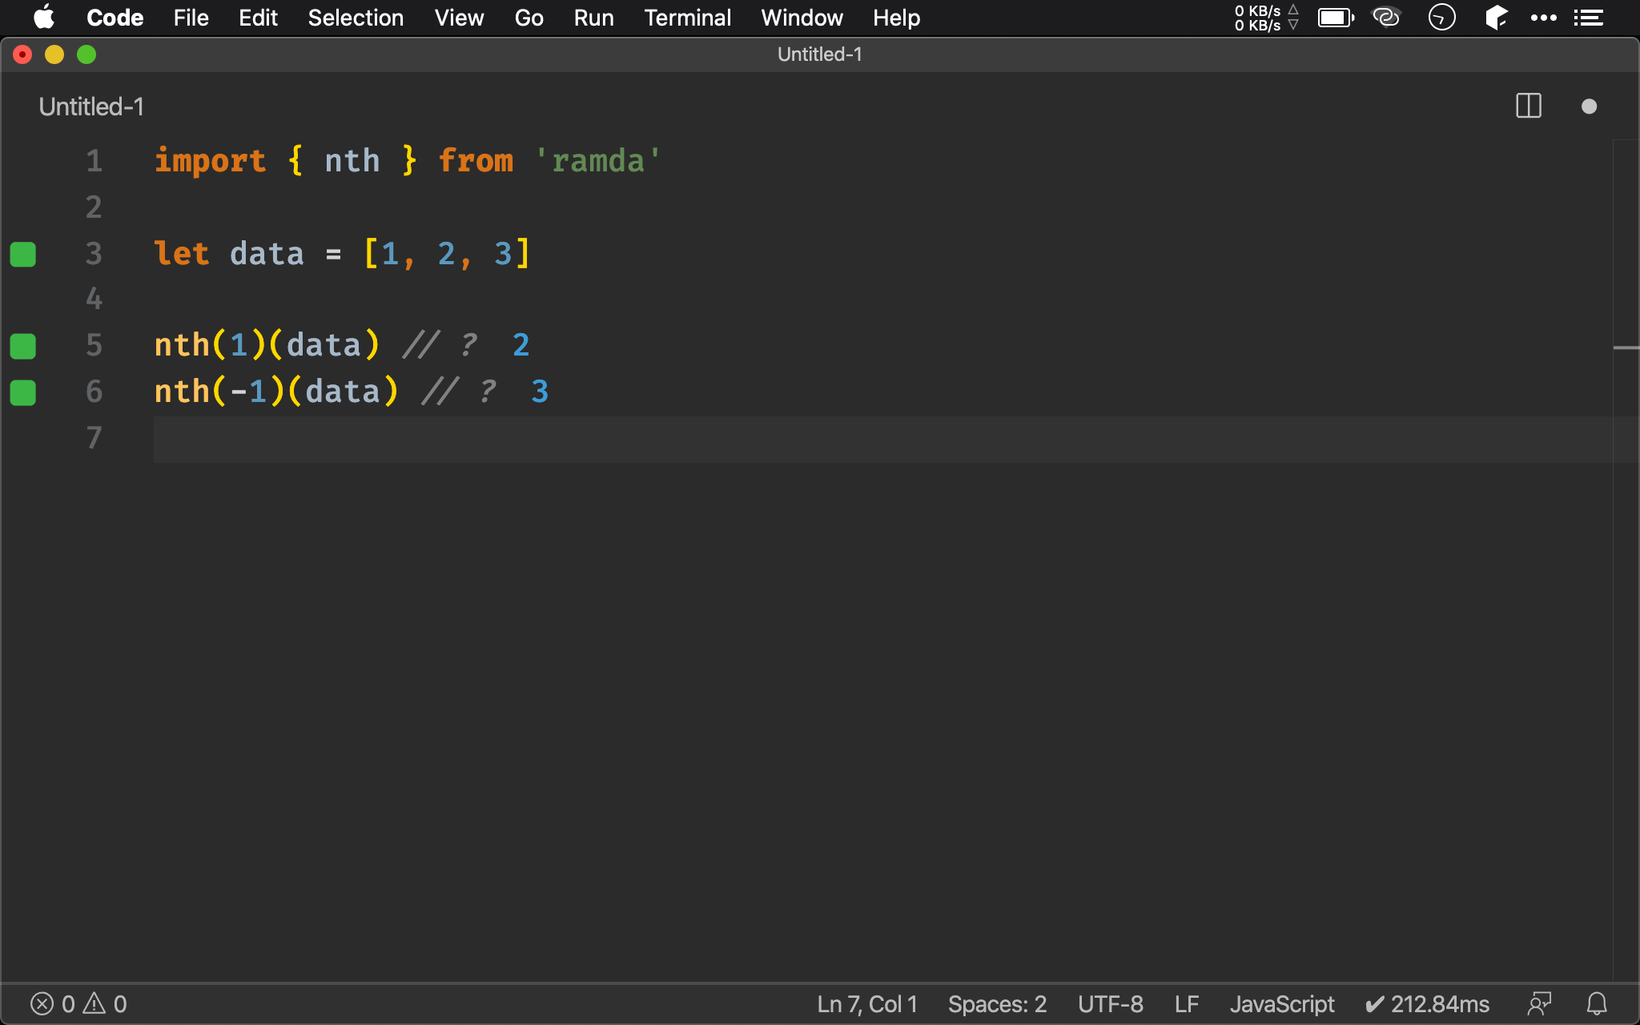Click the unsaved changes dot in the tab bar
This screenshot has width=1640, height=1025.
point(1590,107)
